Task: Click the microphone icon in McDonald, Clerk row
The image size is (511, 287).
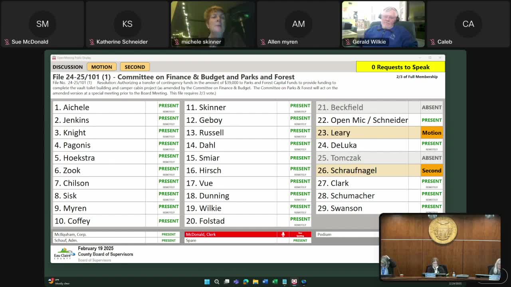Action: point(283,234)
